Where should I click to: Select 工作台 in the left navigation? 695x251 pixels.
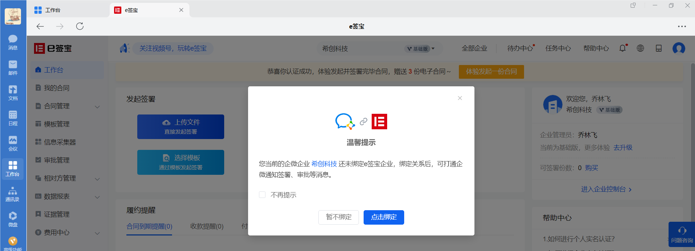(67, 70)
